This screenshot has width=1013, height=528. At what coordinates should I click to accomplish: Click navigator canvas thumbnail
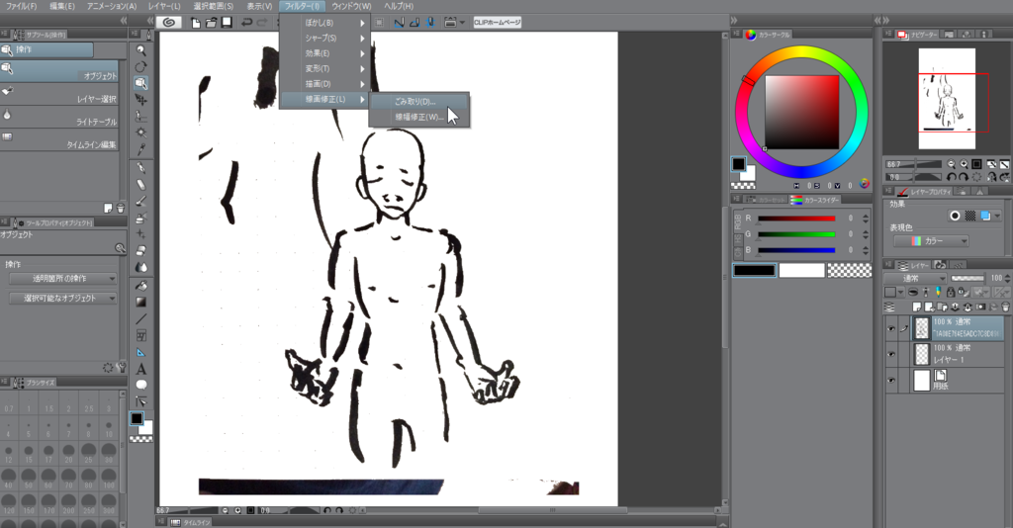click(947, 99)
